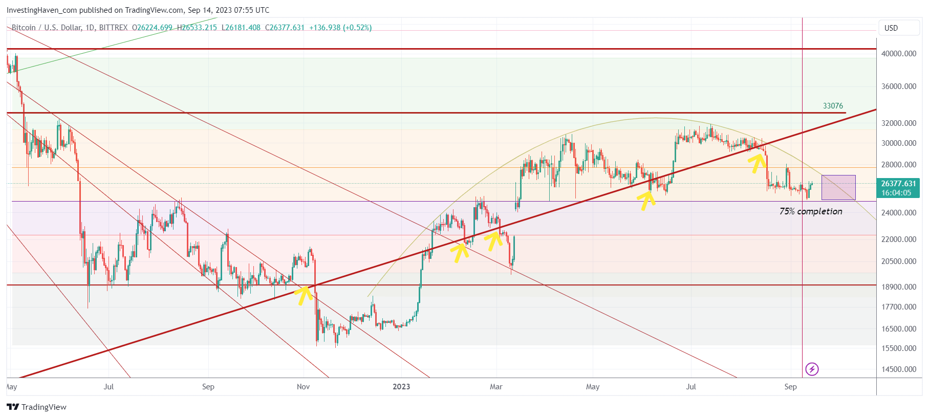Click the Mar time axis label
Screen dimensions: 929x418
pyautogui.click(x=496, y=387)
